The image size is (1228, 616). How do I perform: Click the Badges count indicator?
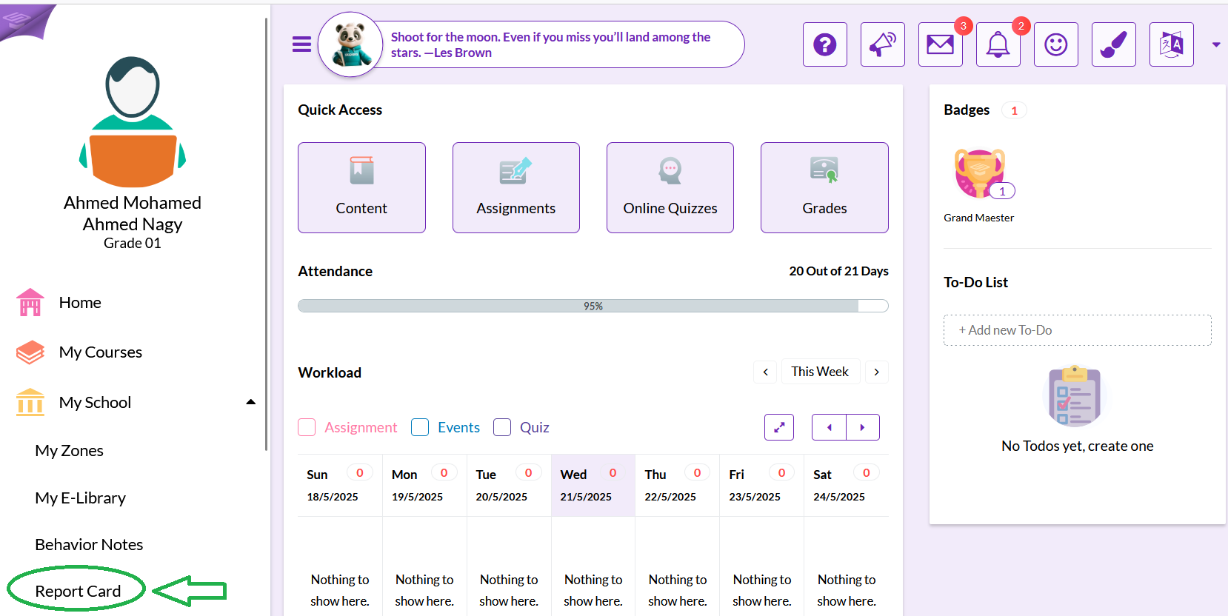pyautogui.click(x=1014, y=110)
